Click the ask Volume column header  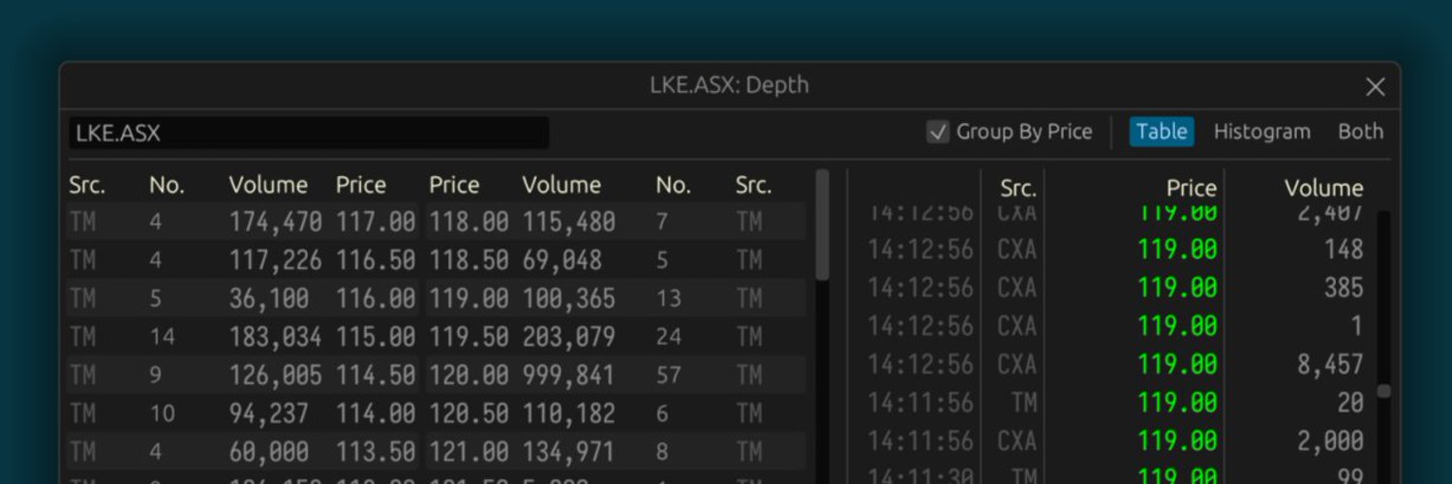tap(561, 185)
